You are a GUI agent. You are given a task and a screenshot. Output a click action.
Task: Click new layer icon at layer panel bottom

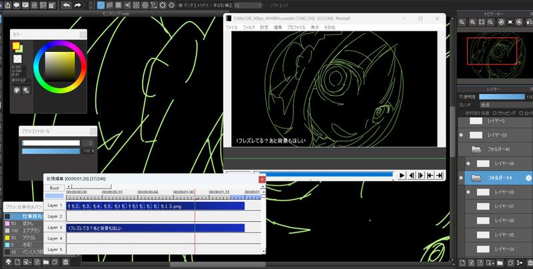(462, 262)
